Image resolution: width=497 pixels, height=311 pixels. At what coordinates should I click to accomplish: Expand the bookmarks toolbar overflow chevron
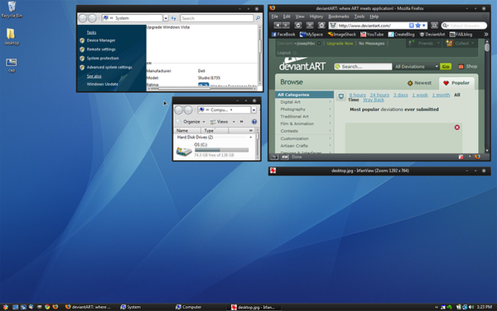click(485, 34)
